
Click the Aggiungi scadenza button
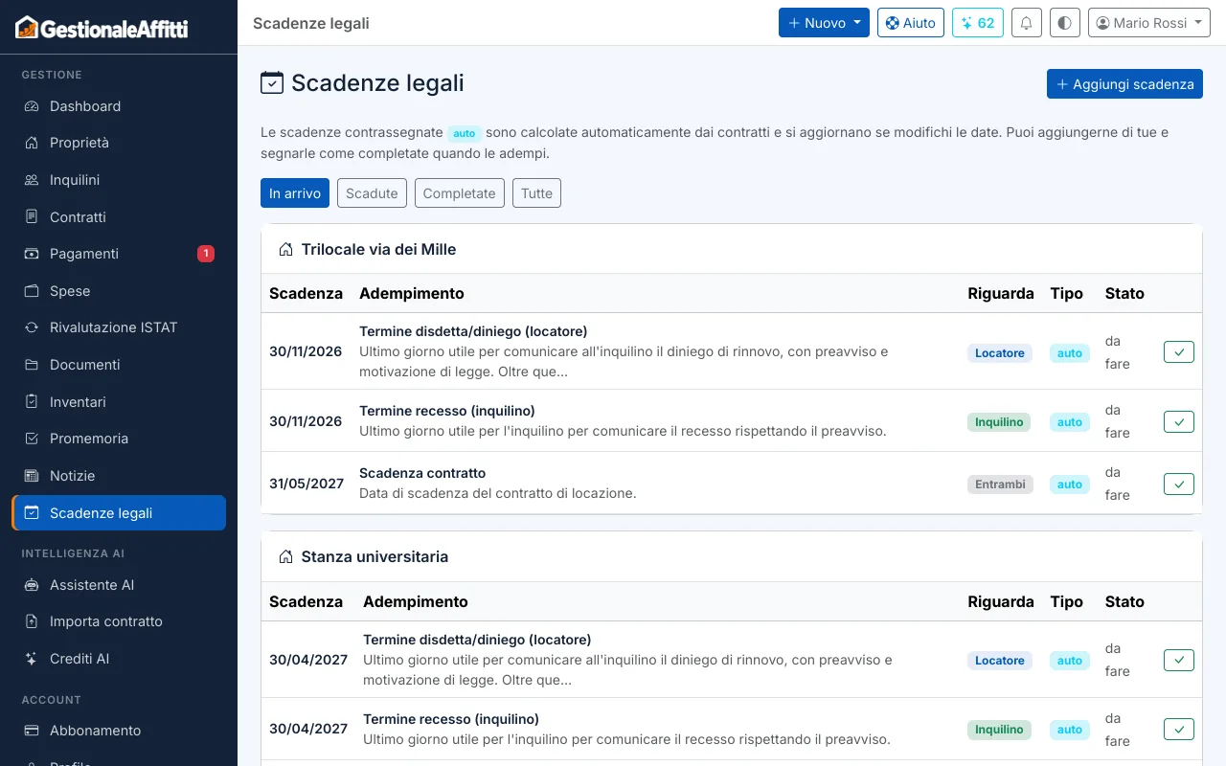tap(1124, 84)
